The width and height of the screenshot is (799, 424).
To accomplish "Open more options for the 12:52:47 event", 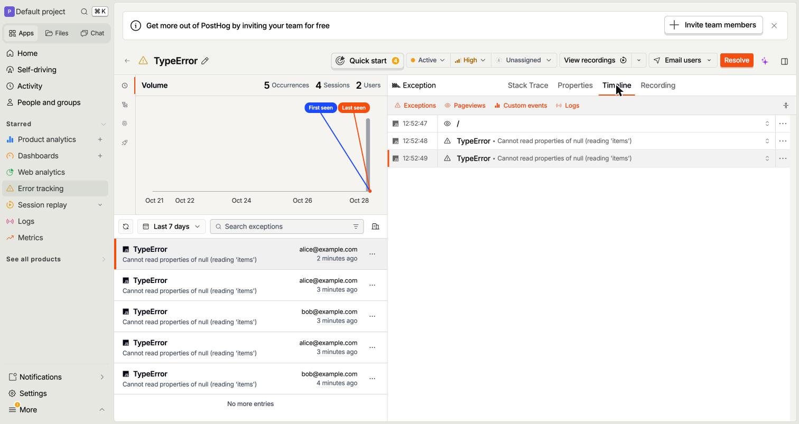I will click(x=783, y=124).
